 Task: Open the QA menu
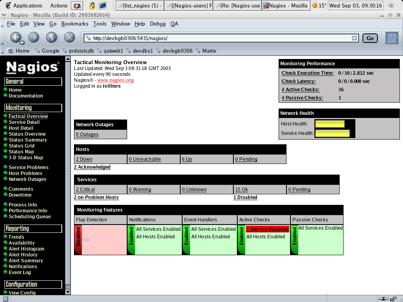(174, 24)
